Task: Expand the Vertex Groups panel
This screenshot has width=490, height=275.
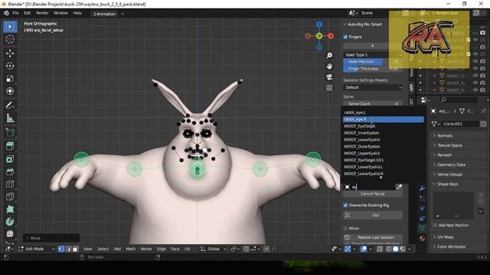Action: (x=449, y=174)
